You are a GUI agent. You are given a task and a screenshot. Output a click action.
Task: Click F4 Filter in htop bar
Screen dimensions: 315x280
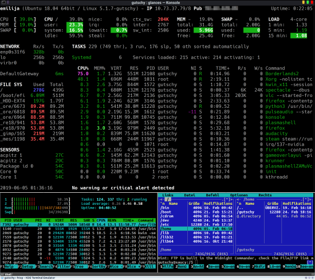click(x=62, y=266)
